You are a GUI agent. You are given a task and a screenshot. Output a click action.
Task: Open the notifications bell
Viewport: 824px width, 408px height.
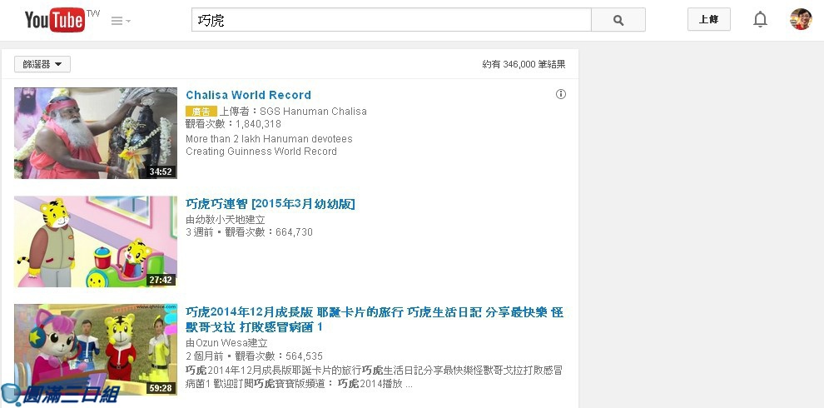(760, 20)
